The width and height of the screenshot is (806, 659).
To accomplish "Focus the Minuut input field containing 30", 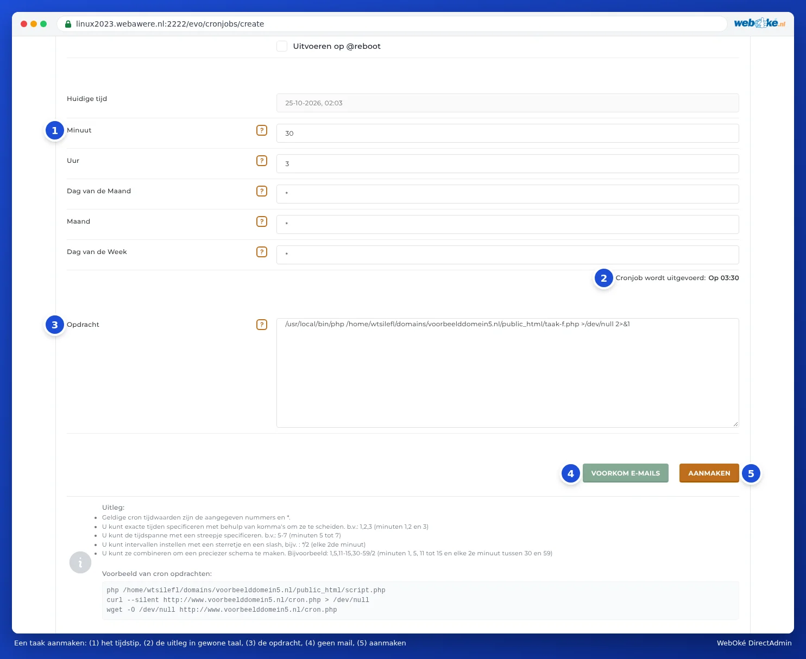I will tap(508, 134).
